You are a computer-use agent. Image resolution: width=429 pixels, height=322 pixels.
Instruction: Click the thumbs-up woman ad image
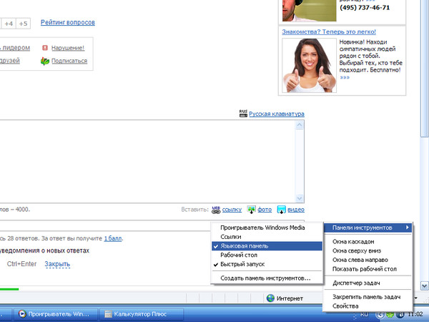(x=309, y=65)
